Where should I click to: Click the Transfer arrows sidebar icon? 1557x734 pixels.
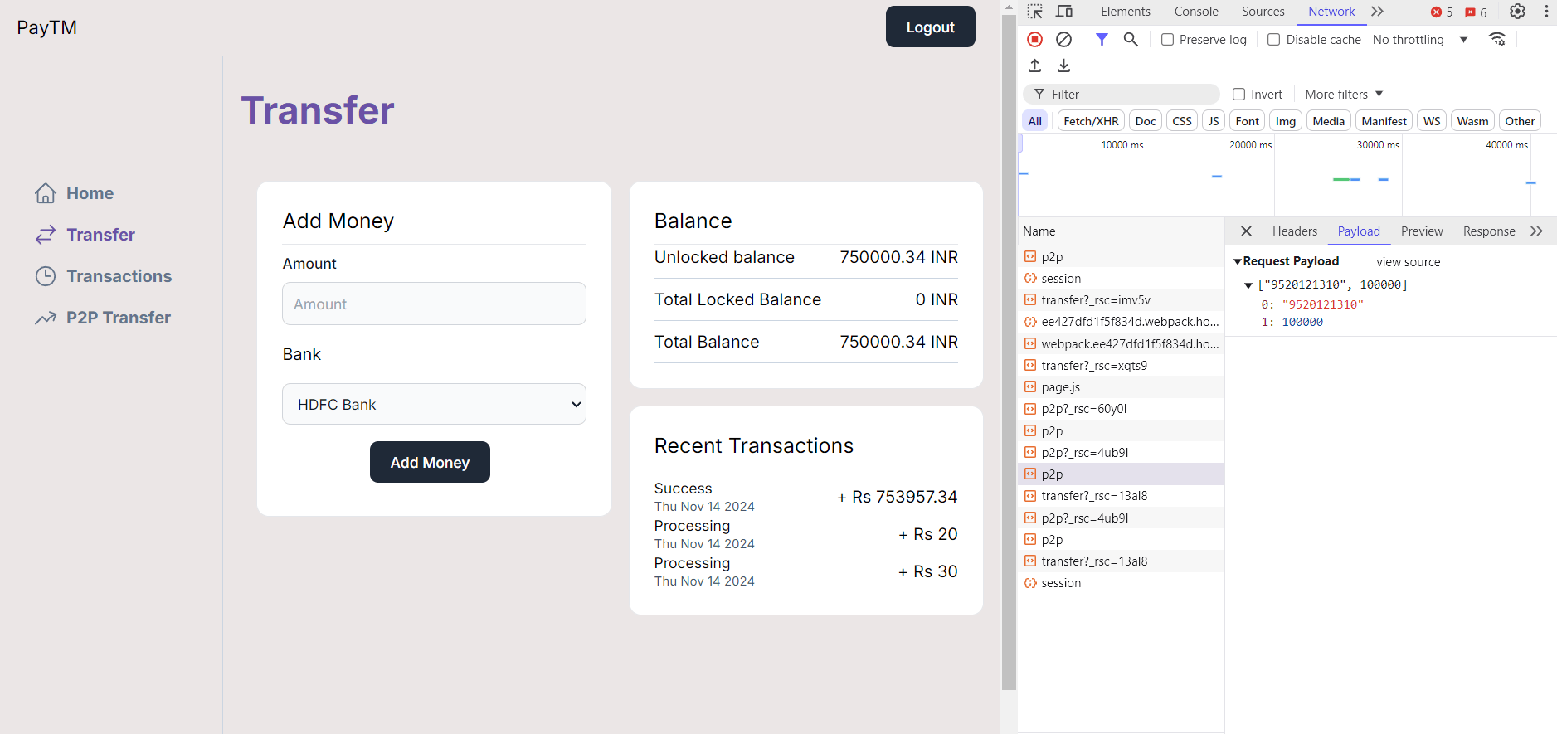pyautogui.click(x=46, y=235)
